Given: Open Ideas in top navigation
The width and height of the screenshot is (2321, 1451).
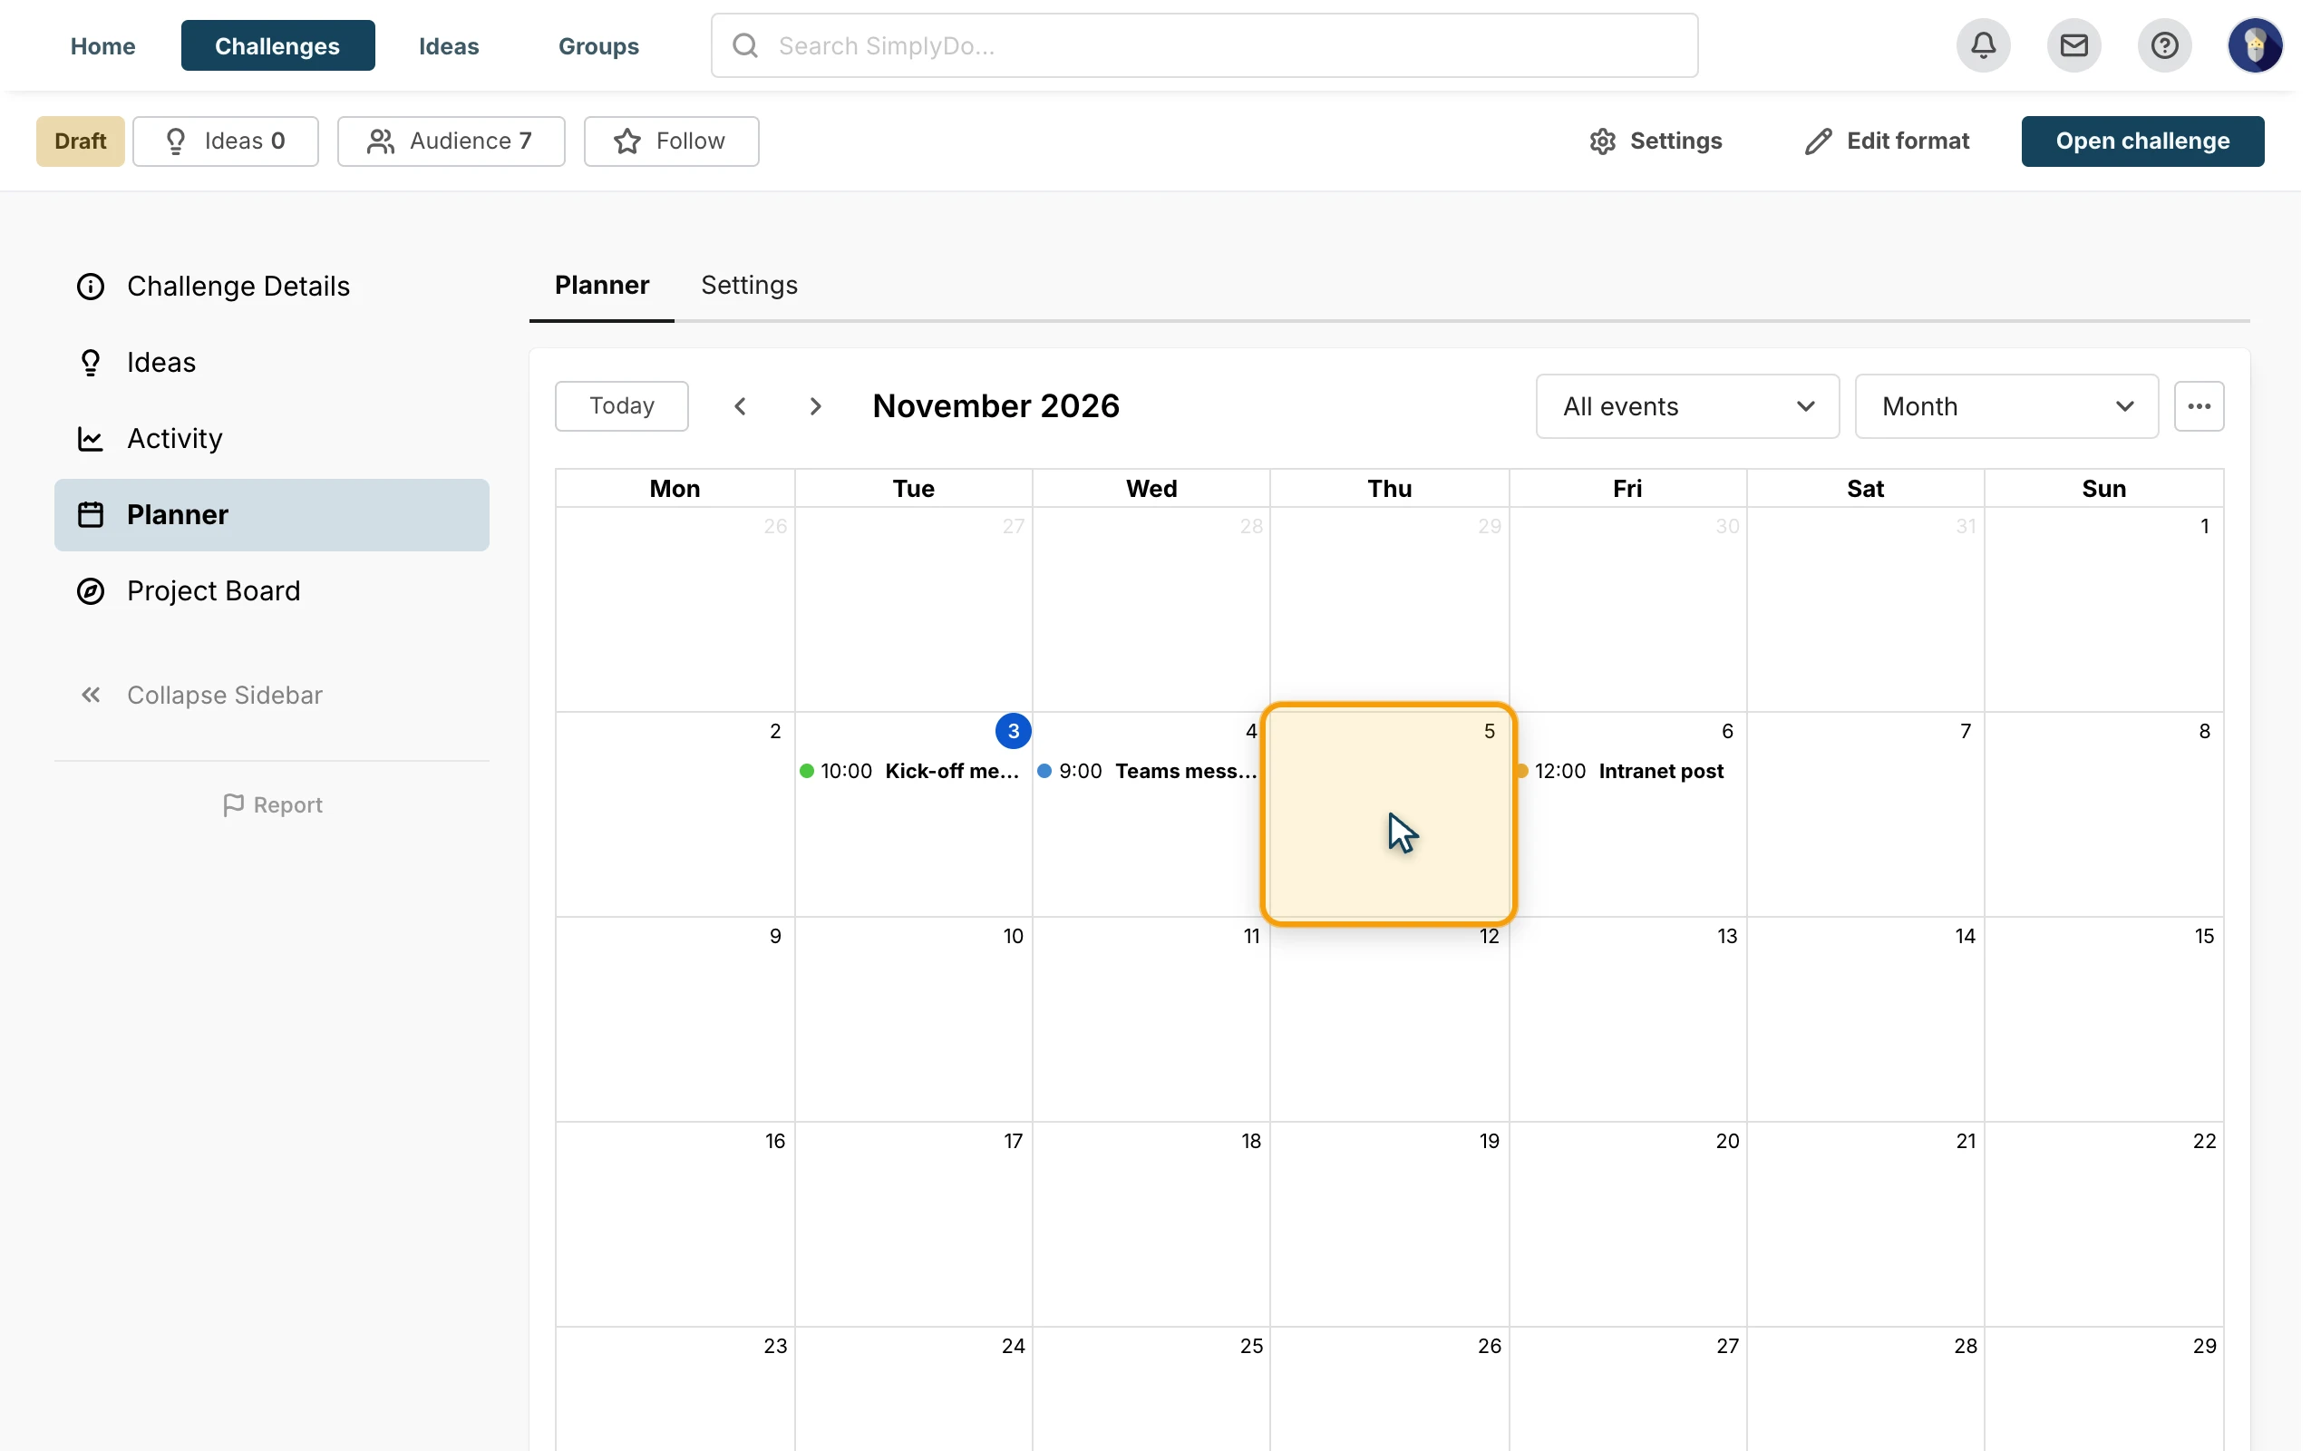Looking at the screenshot, I should tap(449, 45).
